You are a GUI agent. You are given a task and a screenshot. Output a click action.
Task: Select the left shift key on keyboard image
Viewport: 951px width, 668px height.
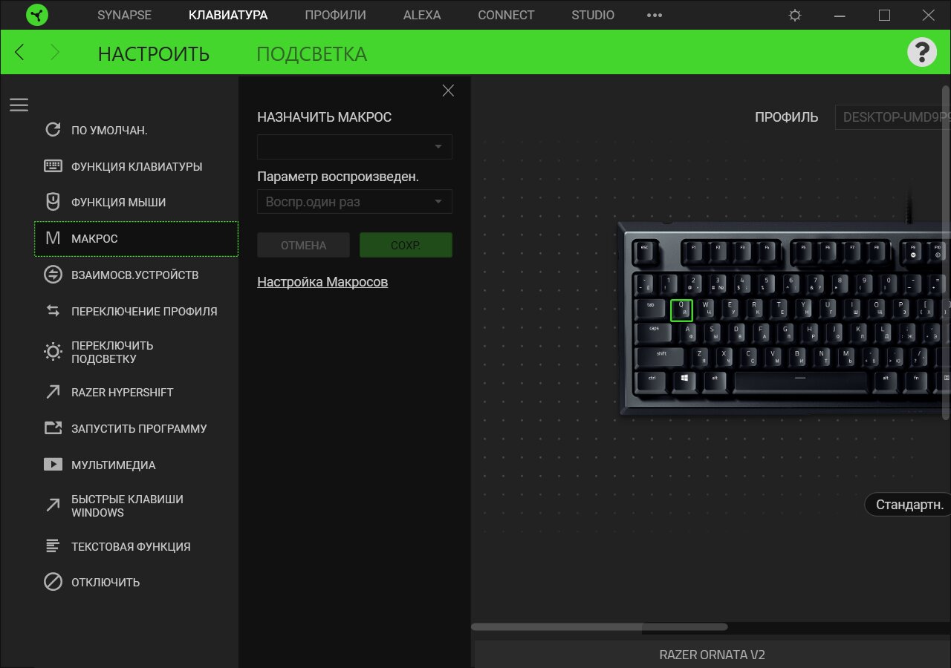(x=661, y=356)
